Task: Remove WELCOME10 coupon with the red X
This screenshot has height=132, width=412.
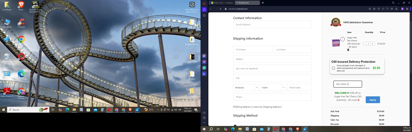Action: tap(358, 100)
